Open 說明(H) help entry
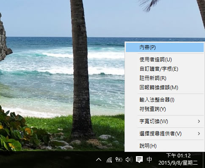Image resolution: width=205 pixels, height=168 pixels. point(165,146)
